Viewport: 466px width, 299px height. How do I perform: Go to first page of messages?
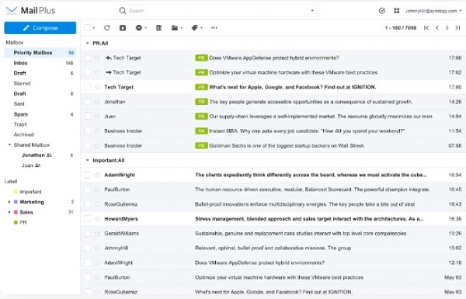(x=426, y=28)
